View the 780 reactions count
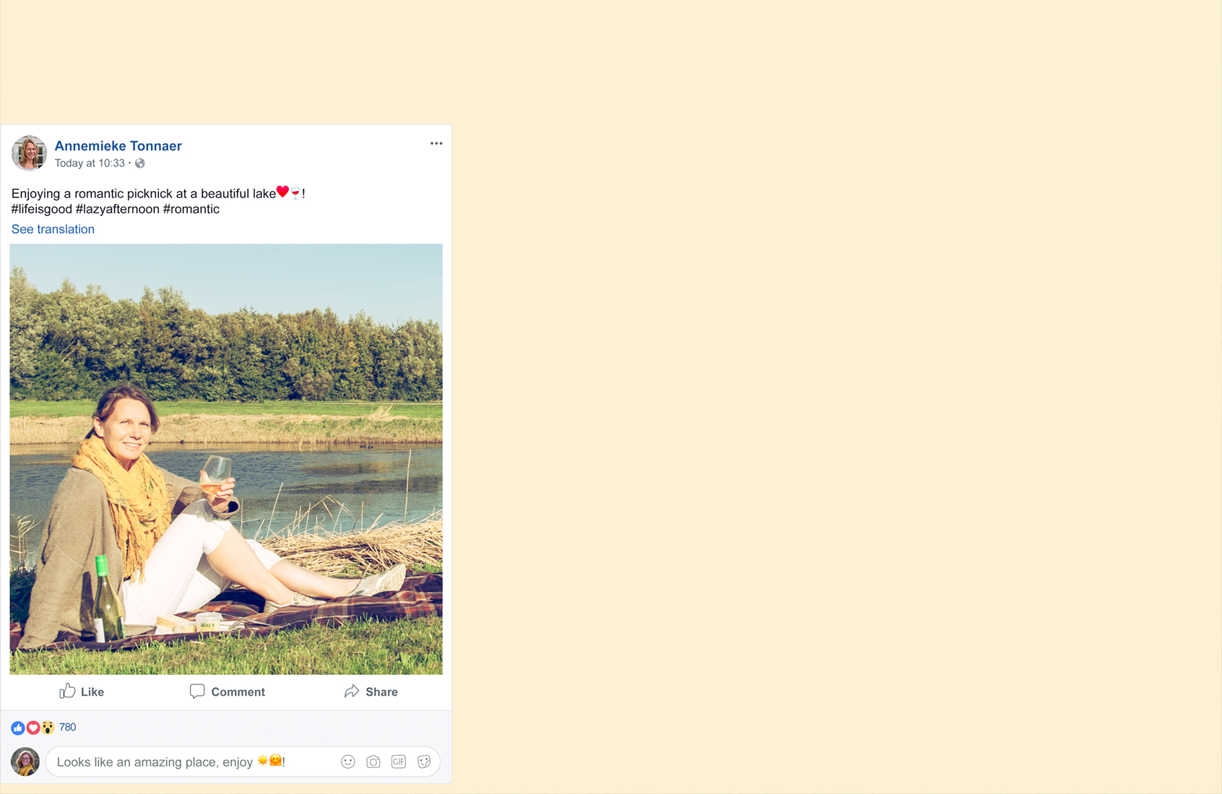This screenshot has width=1222, height=794. click(x=68, y=728)
